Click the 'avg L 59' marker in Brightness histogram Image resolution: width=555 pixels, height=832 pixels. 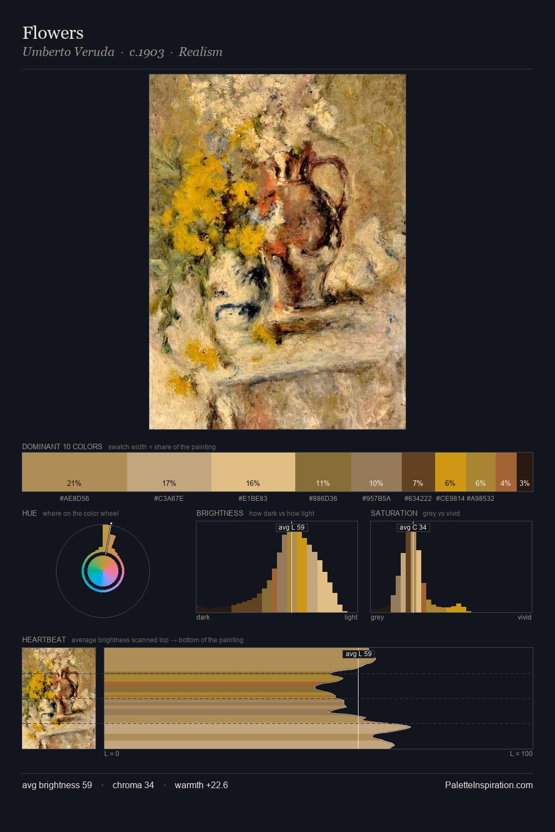click(291, 527)
